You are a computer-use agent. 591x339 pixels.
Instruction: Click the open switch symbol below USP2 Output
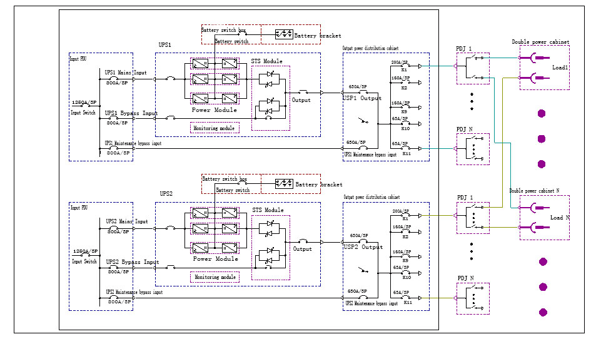(x=363, y=270)
